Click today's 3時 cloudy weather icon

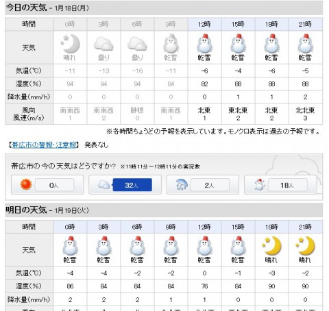103,44
